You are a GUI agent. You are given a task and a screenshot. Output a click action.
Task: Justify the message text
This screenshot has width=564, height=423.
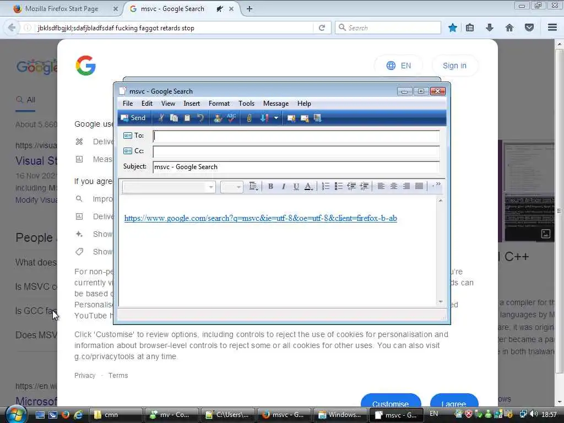(x=419, y=186)
